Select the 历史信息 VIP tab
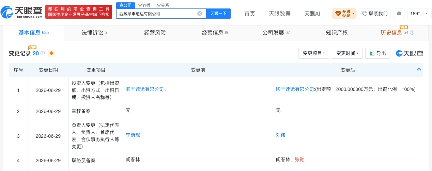Image resolution: width=432 pixels, height=171 pixels. pos(397,33)
